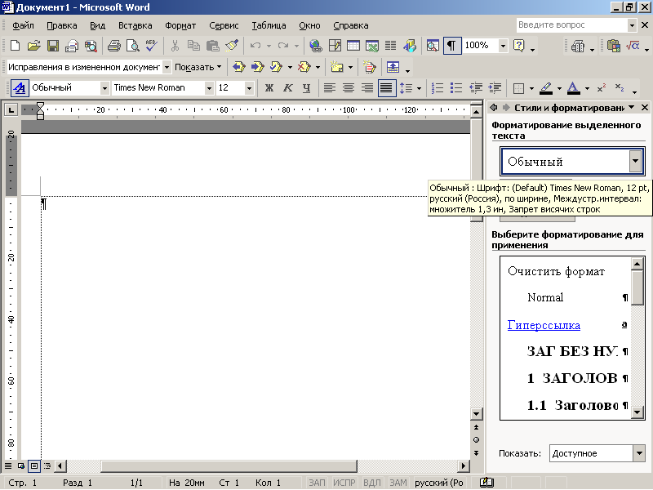Apply the 1.1 Заголово heading style
Viewport: 653px width, 490px height.
click(566, 405)
